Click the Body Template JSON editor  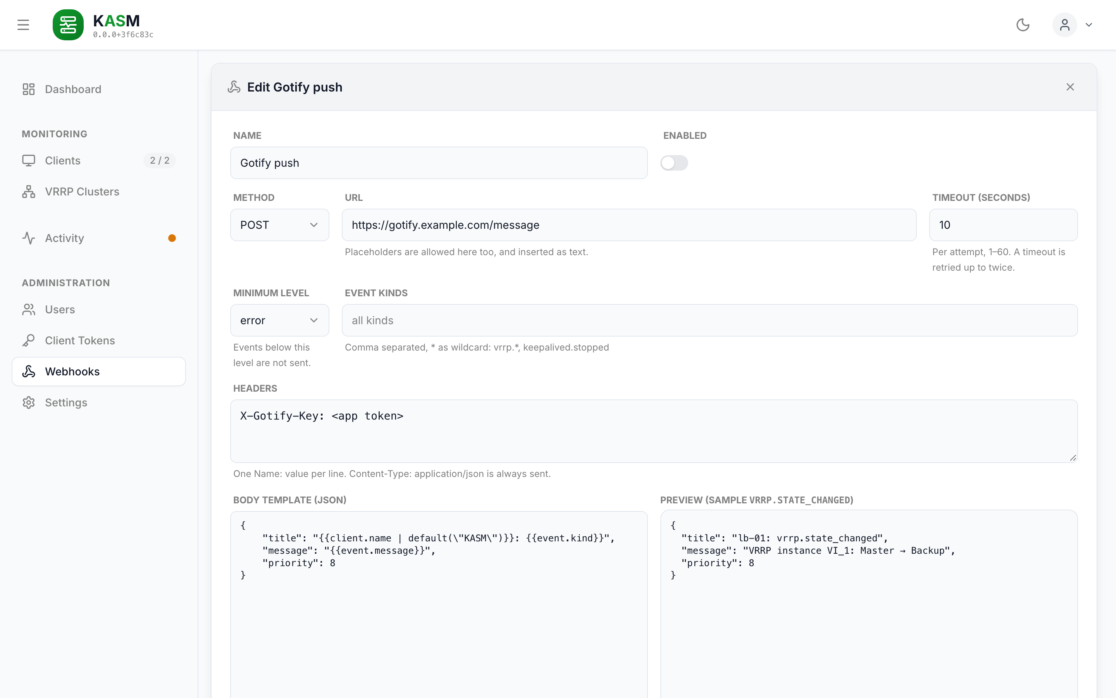point(439,604)
